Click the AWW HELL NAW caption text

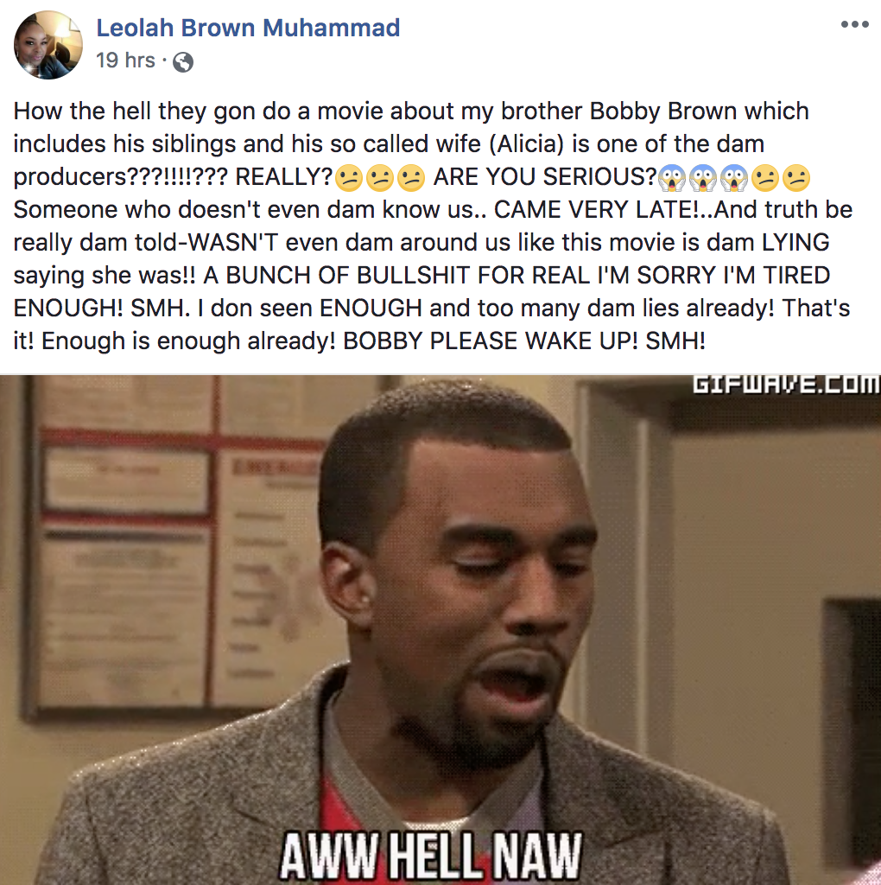pyautogui.click(x=430, y=855)
